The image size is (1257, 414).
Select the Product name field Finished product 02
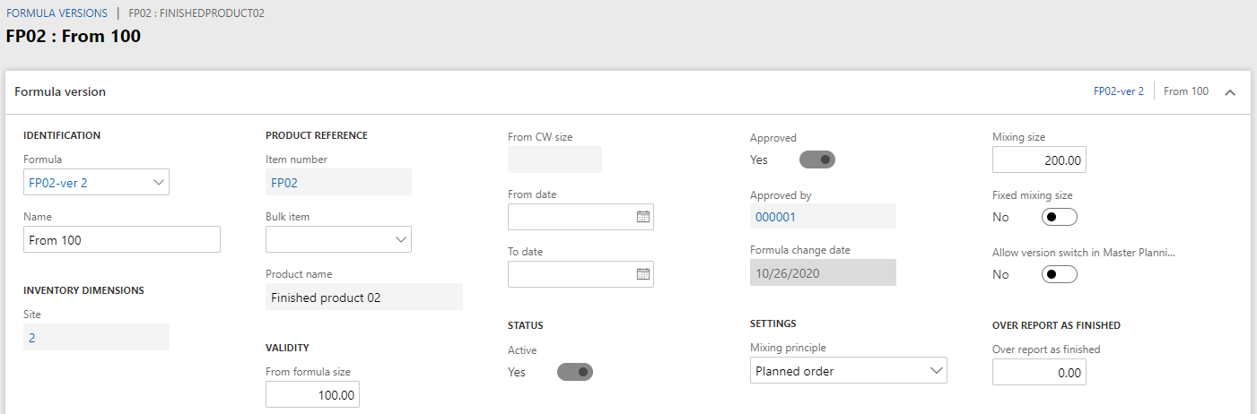[x=364, y=298]
